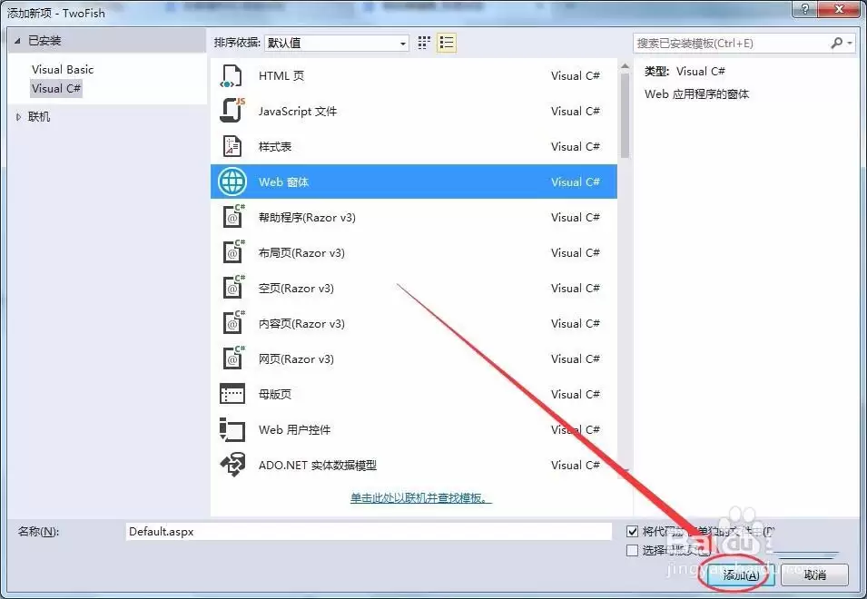Select the 空页(Razor v3) template icon
The width and height of the screenshot is (867, 599).
pos(232,288)
